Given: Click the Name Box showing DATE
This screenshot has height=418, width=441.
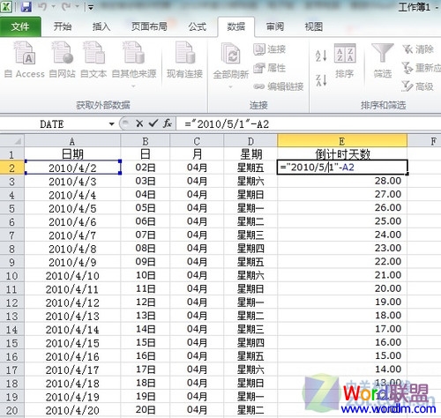Looking at the screenshot, I should coord(52,124).
